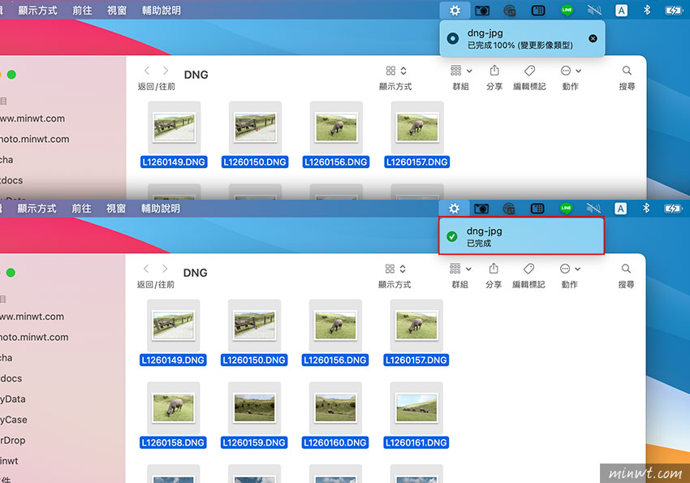Click file name L1260149.DNG in lower Finder window
This screenshot has height=483, width=690.
(x=173, y=360)
